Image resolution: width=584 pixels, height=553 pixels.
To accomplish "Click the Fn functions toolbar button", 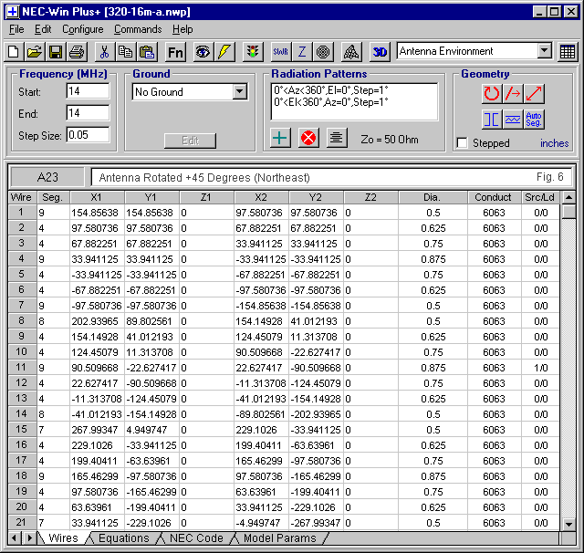I will click(x=176, y=52).
